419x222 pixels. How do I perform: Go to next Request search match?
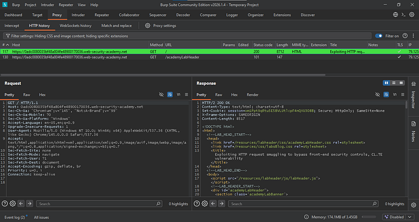(29, 203)
